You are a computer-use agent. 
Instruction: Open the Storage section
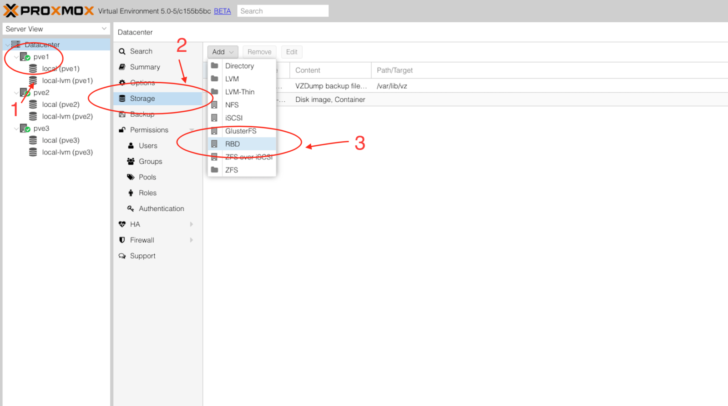coord(157,99)
